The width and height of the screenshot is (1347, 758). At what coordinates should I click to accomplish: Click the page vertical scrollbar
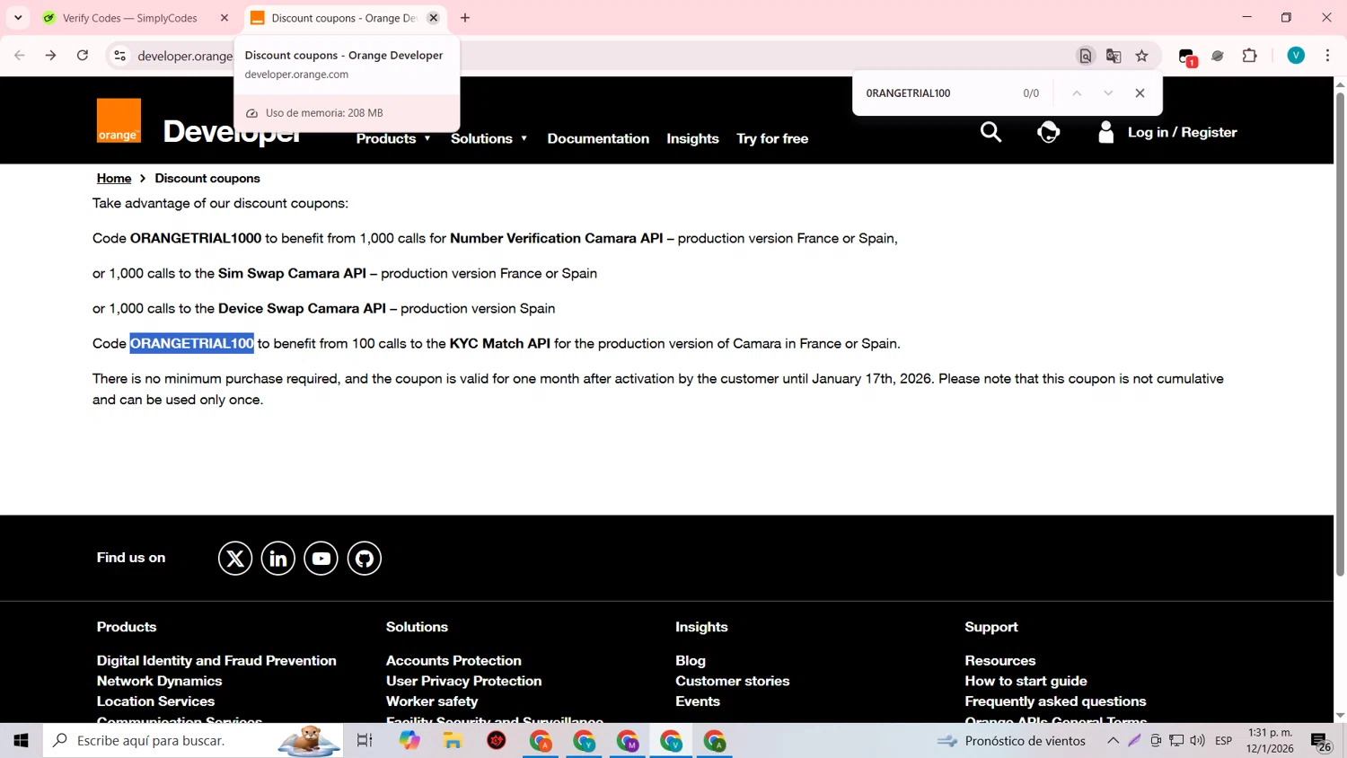(x=1340, y=332)
